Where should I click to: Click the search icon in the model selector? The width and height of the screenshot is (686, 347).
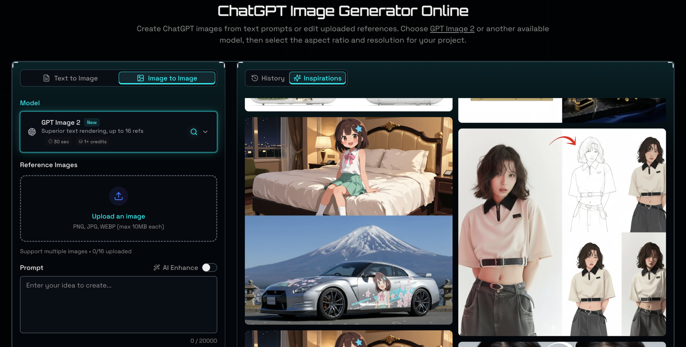[194, 132]
